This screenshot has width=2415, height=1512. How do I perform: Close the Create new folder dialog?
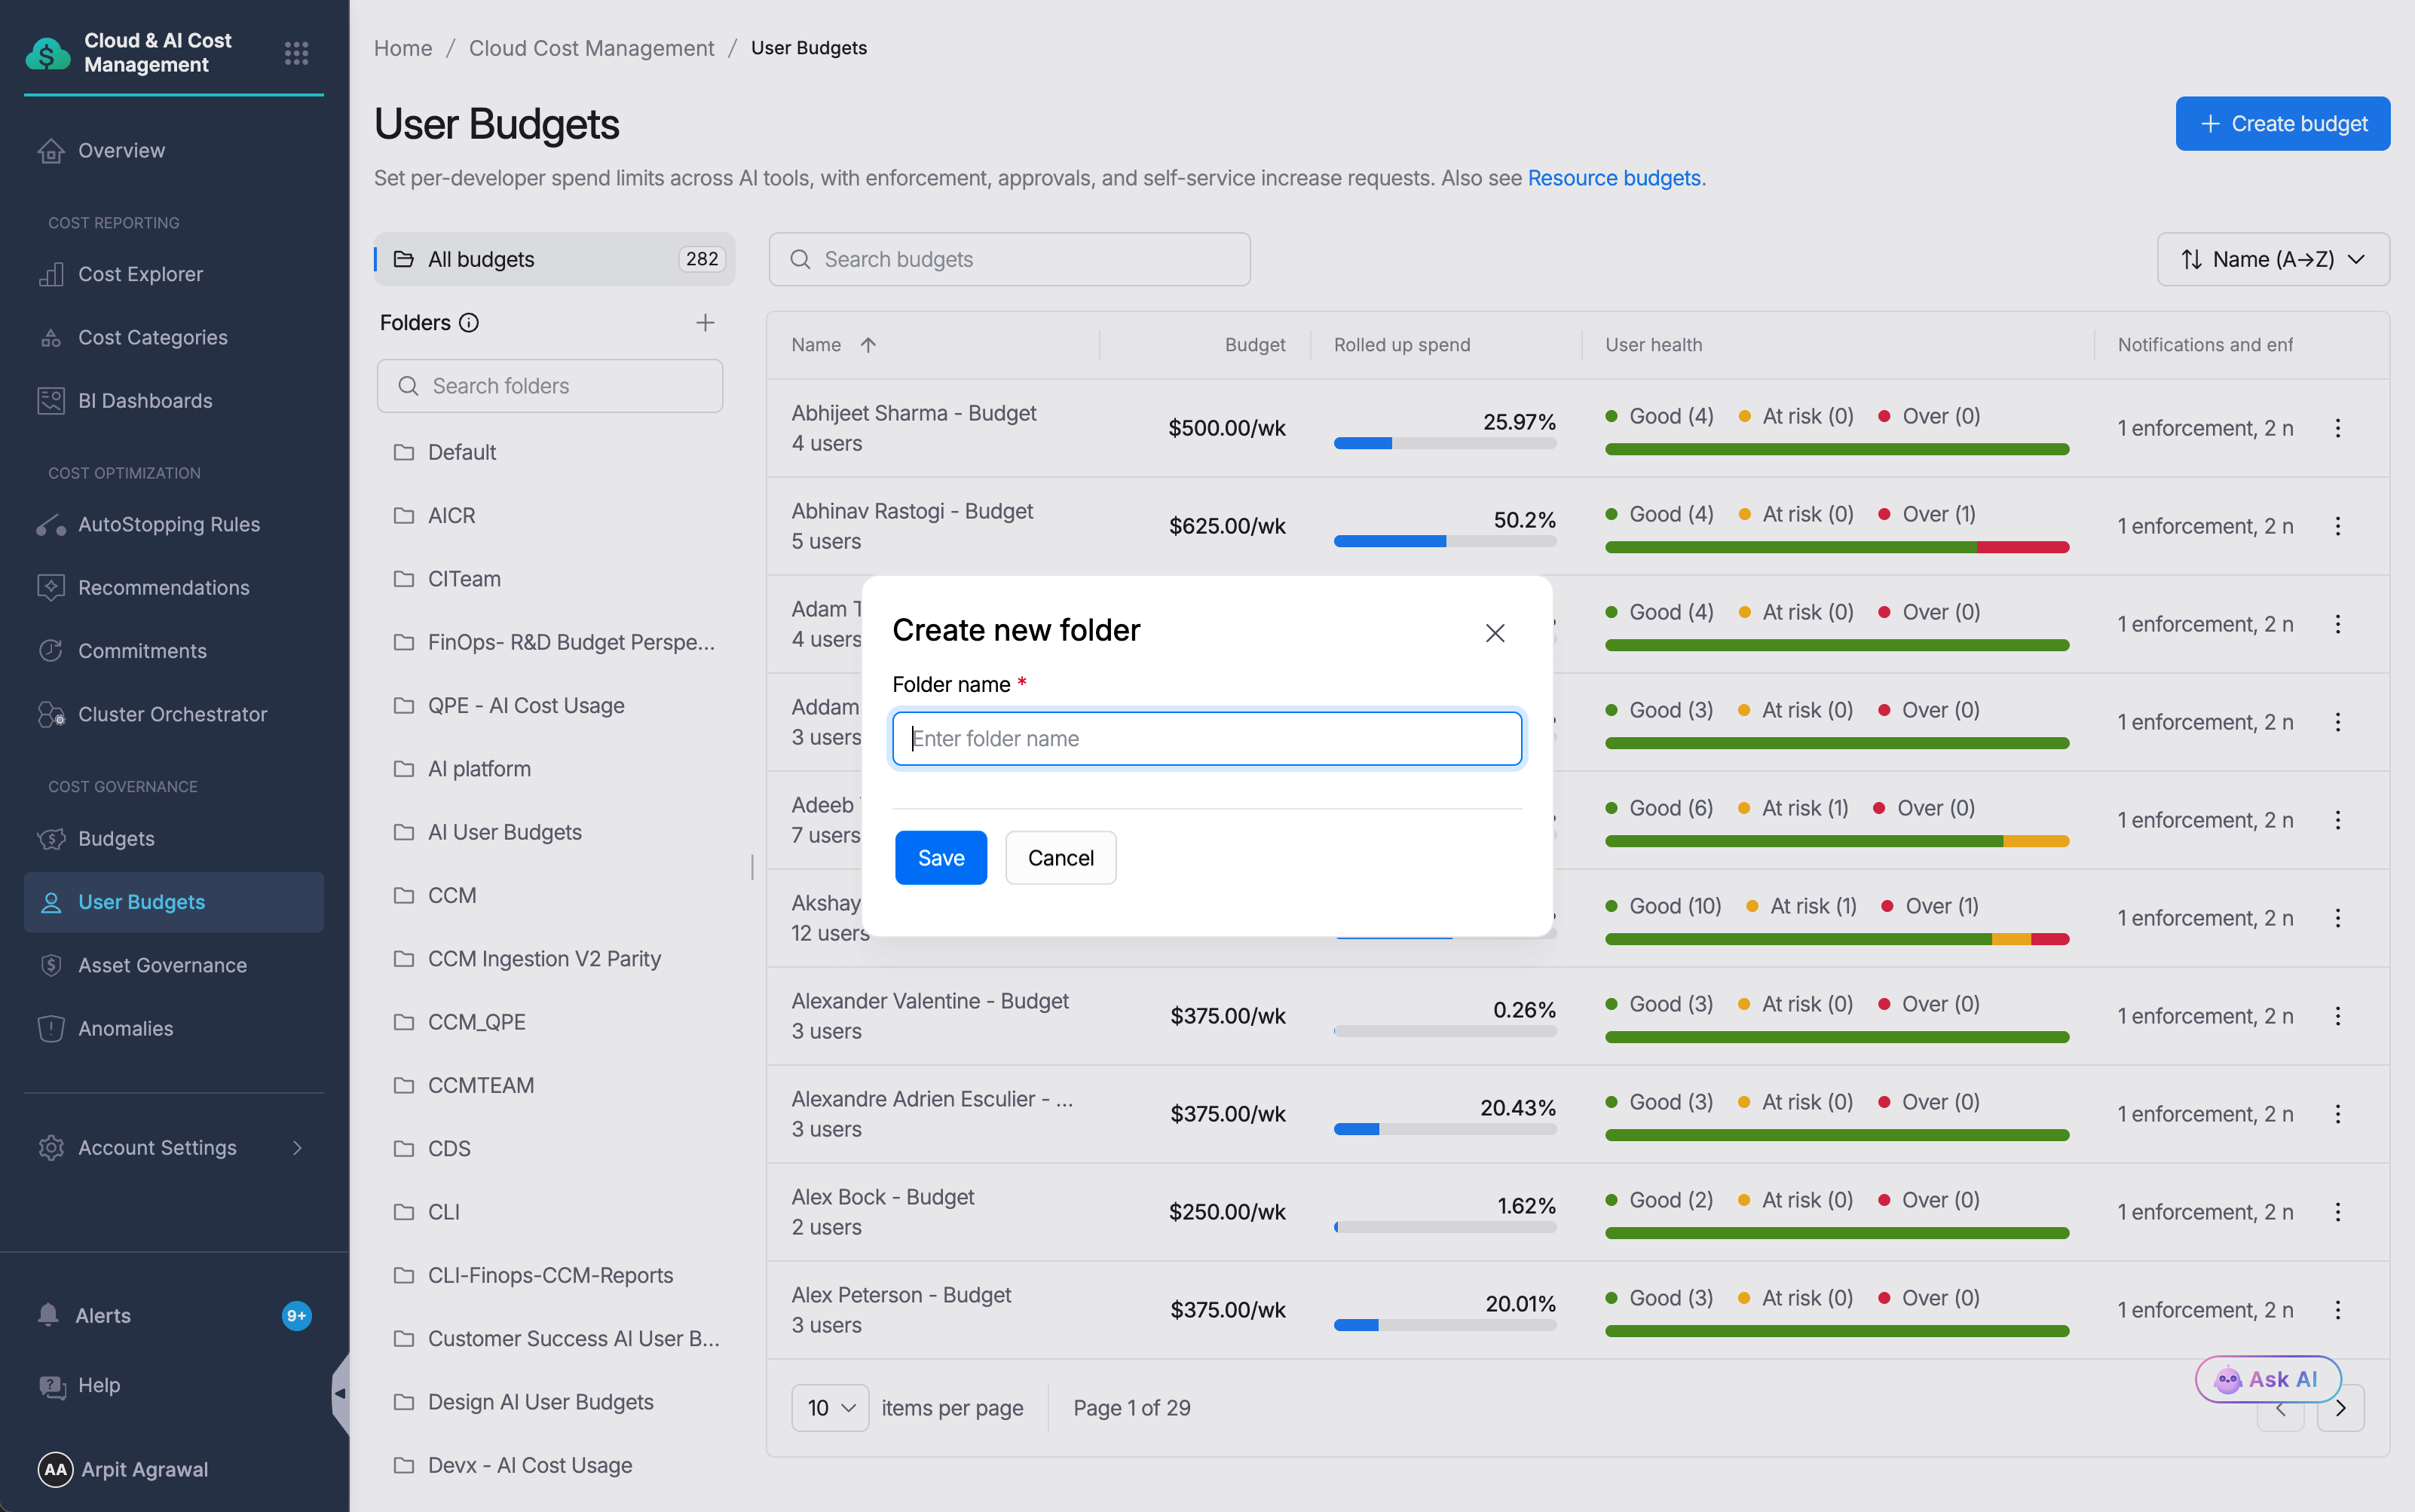pyautogui.click(x=1495, y=633)
